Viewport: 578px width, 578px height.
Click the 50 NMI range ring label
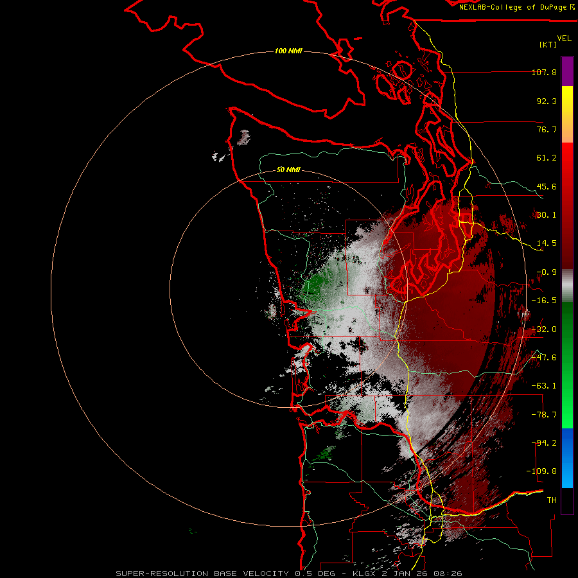pyautogui.click(x=288, y=170)
